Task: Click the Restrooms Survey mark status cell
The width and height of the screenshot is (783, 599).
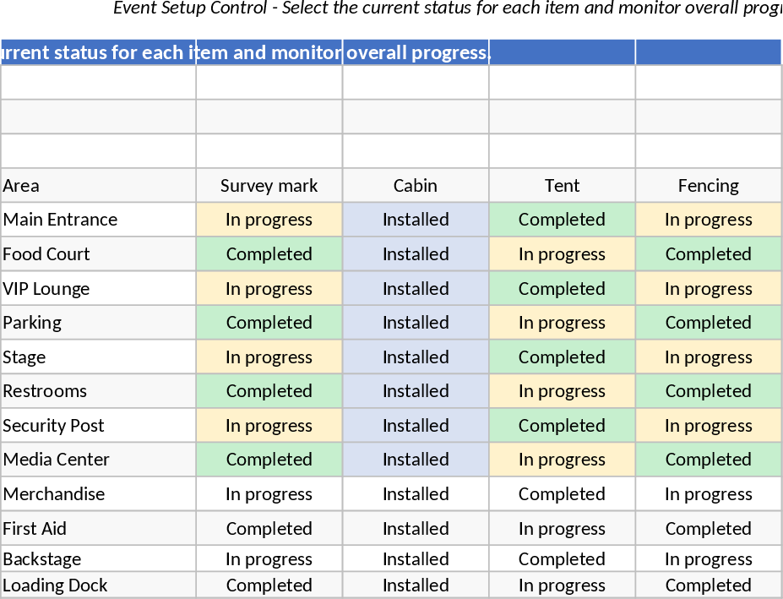Action: coord(269,391)
